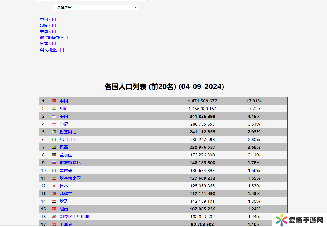
Task: Click the Philippines flag icon in row 13
Action: 54,194
